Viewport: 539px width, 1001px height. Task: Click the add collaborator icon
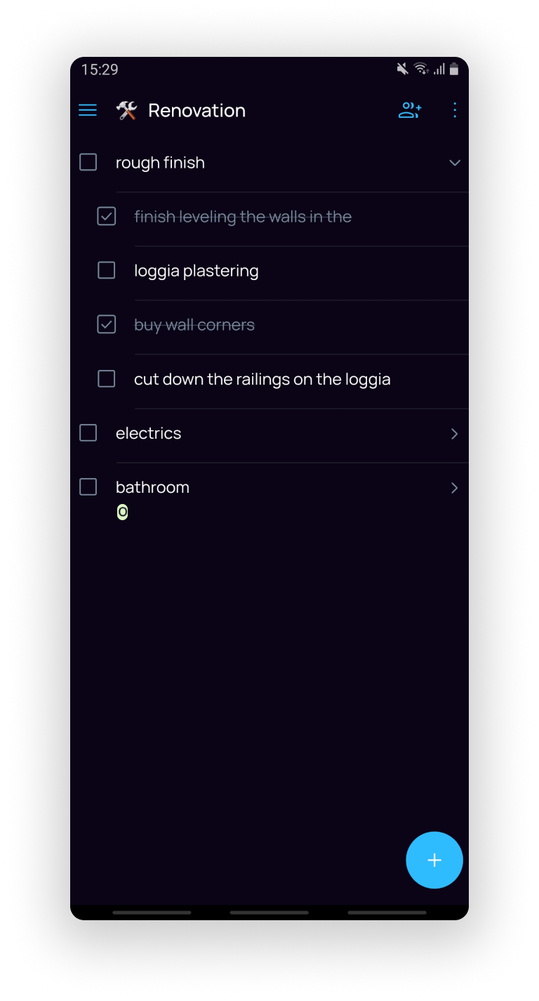tap(409, 110)
